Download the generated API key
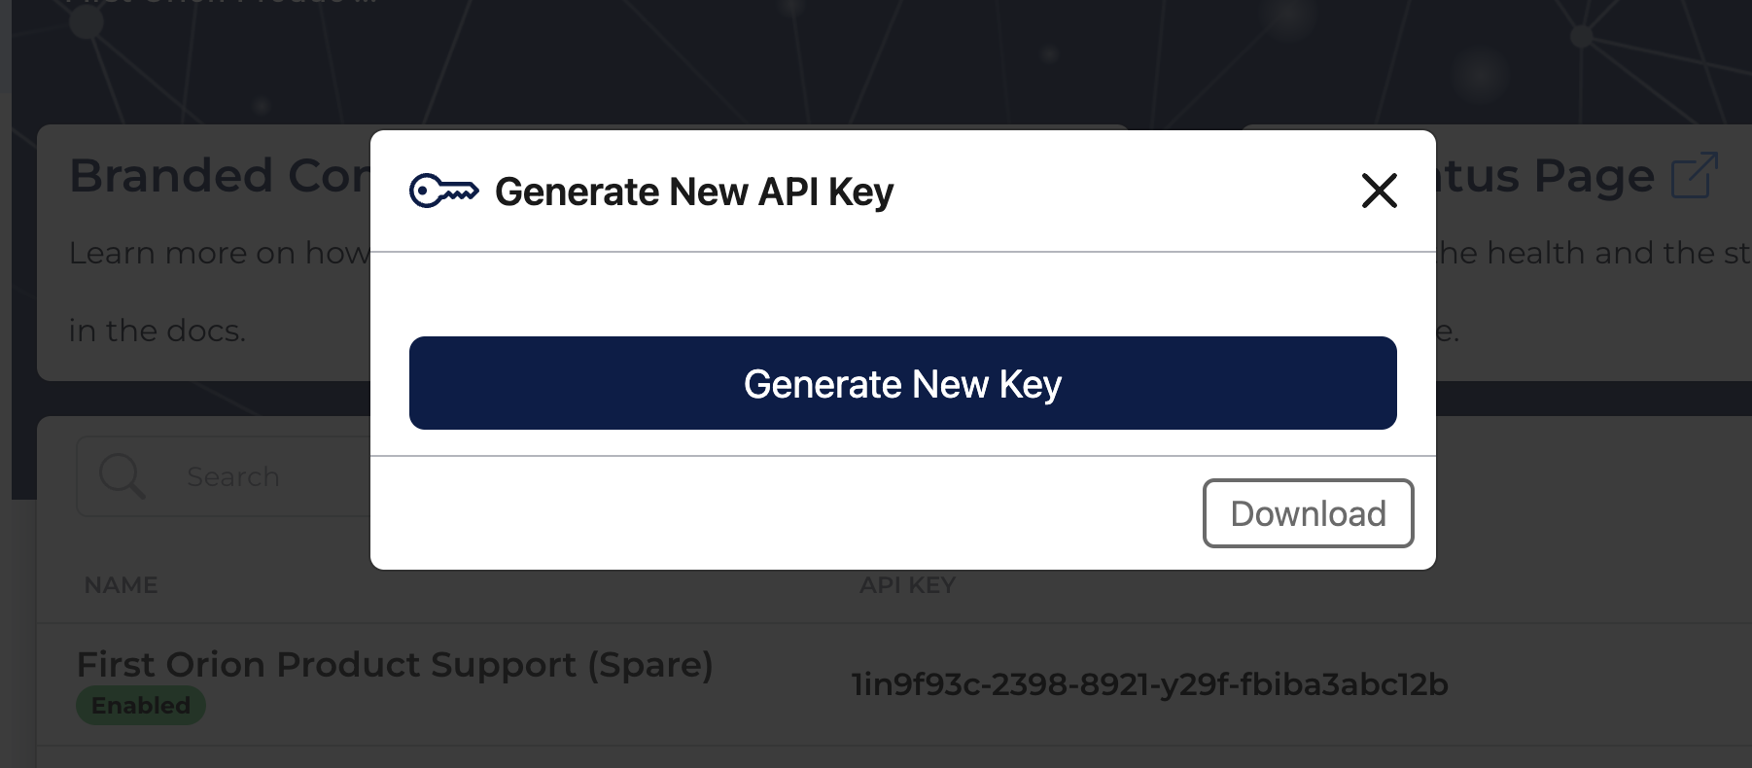Screen dimensions: 1752x768 tap(1308, 513)
